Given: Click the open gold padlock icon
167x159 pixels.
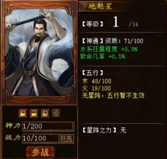Looking at the screenshot, I should click(34, 113).
